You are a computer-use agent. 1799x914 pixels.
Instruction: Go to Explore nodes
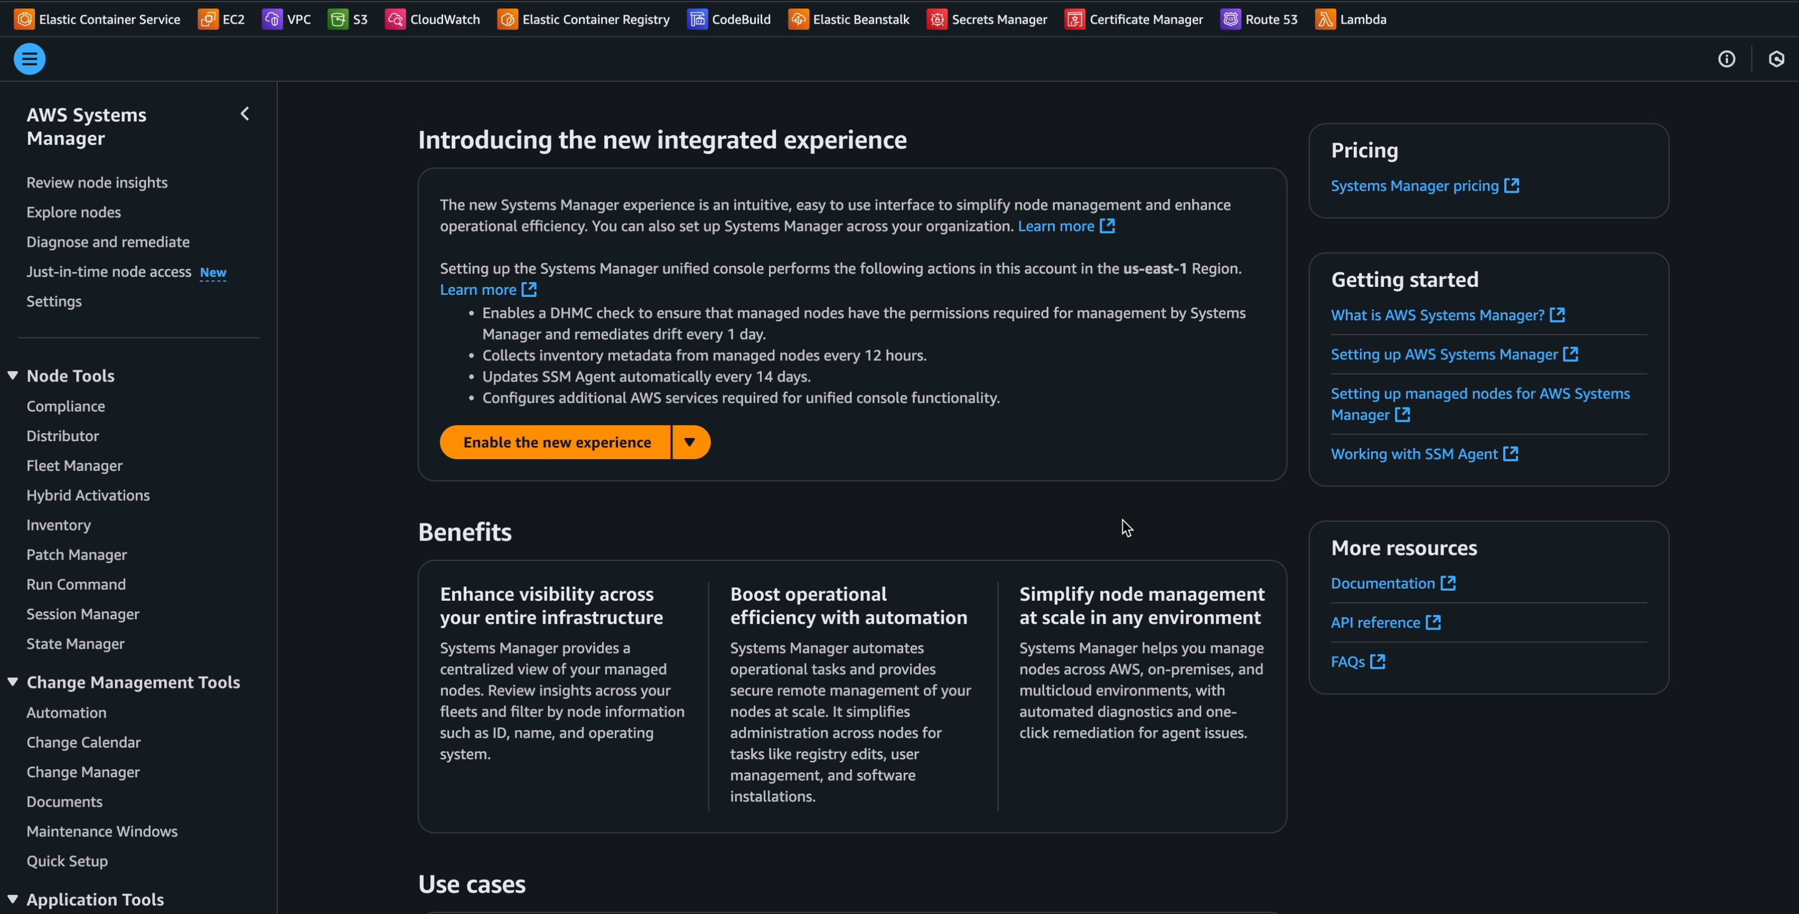click(x=73, y=212)
